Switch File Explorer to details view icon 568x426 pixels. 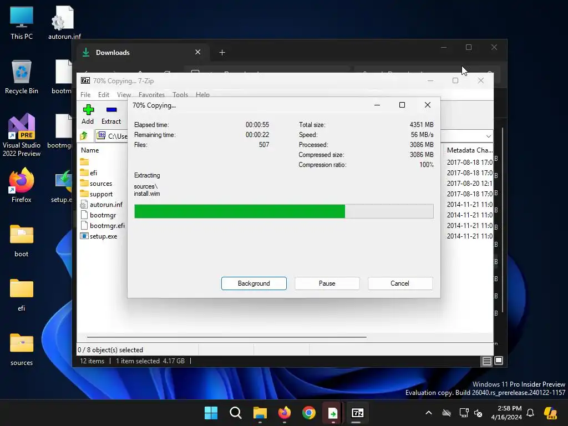pyautogui.click(x=487, y=361)
